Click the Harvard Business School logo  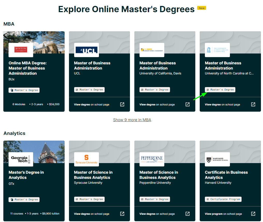tap(217, 159)
